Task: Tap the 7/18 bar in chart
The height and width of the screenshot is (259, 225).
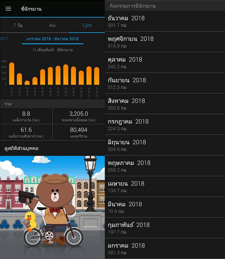Action: point(58,75)
